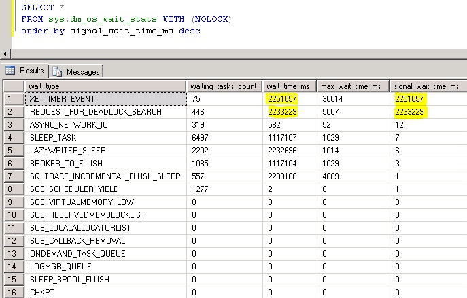This screenshot has width=467, height=298.
Task: Select the wait_time_ms column header
Action: [290, 86]
